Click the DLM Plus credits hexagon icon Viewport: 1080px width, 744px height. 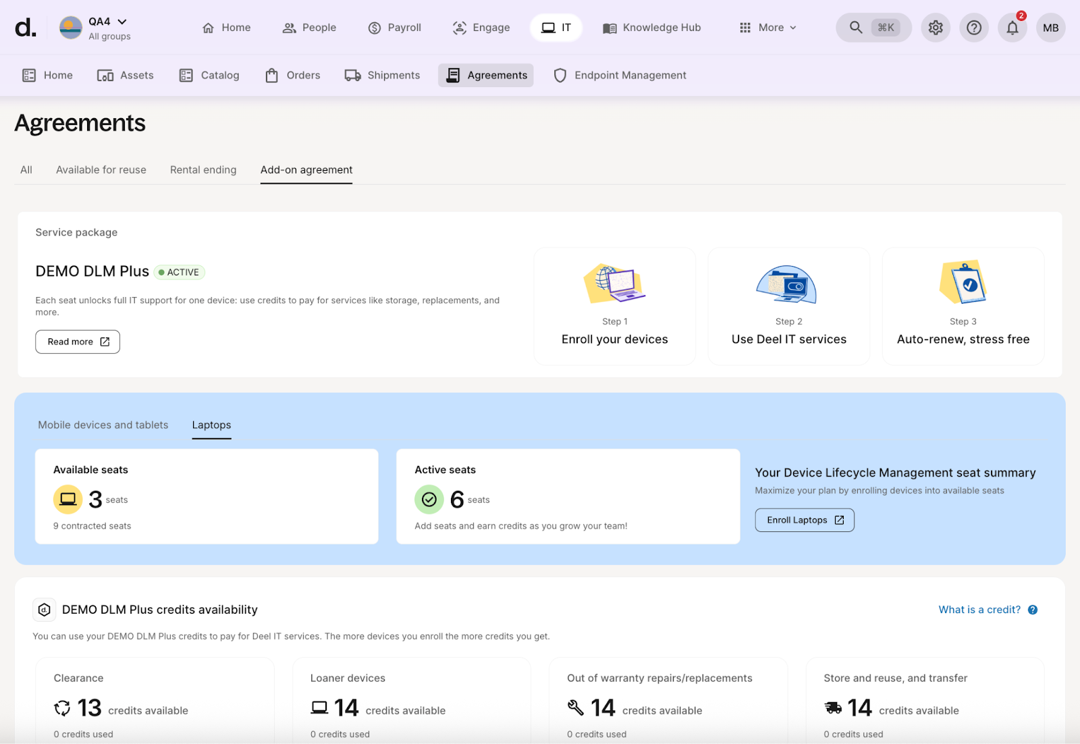point(45,610)
